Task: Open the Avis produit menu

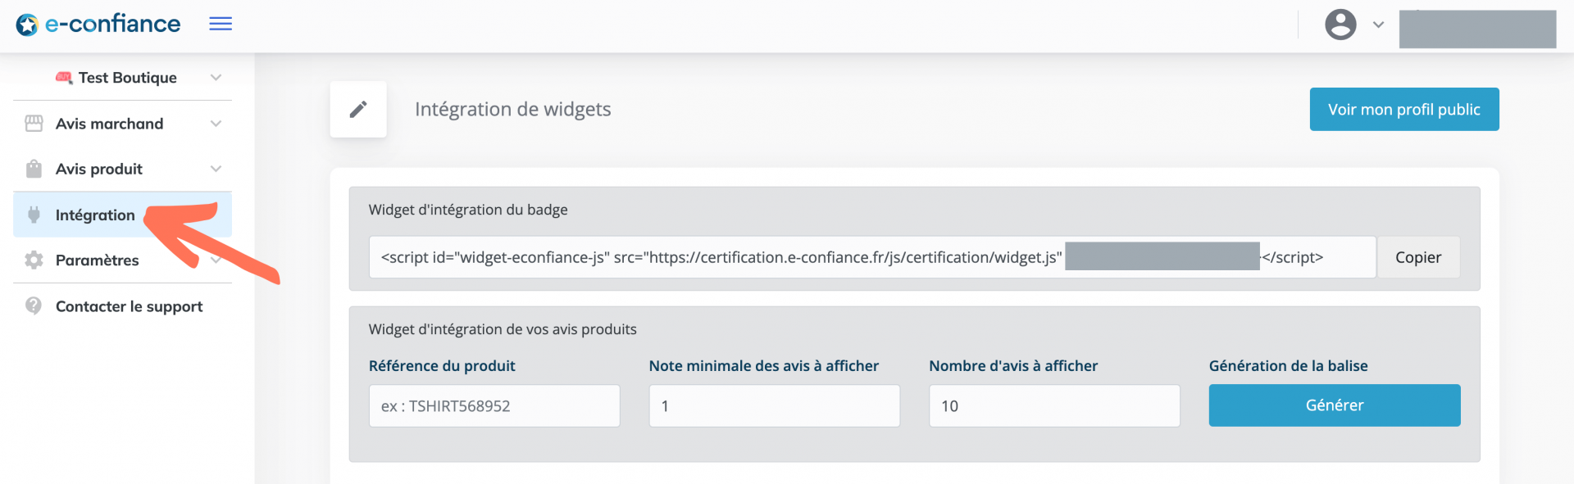Action: pos(122,169)
